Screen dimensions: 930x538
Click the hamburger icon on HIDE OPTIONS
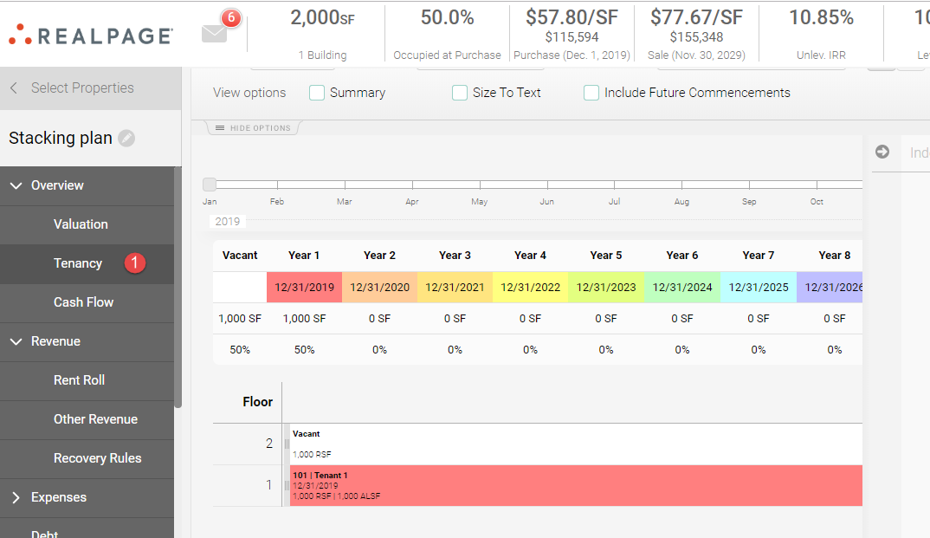tap(222, 126)
